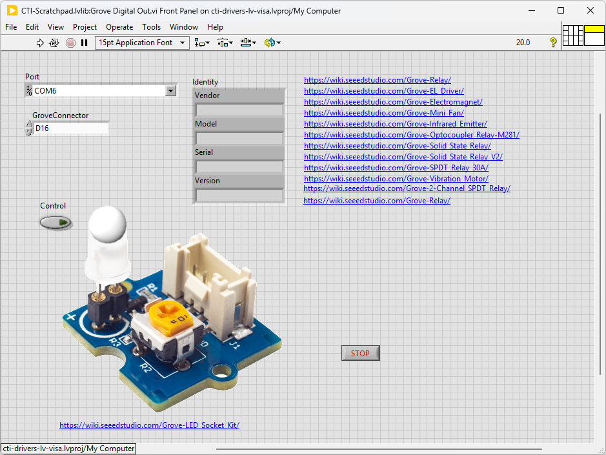
Task: Click the Run arrow button
Action: 40,43
